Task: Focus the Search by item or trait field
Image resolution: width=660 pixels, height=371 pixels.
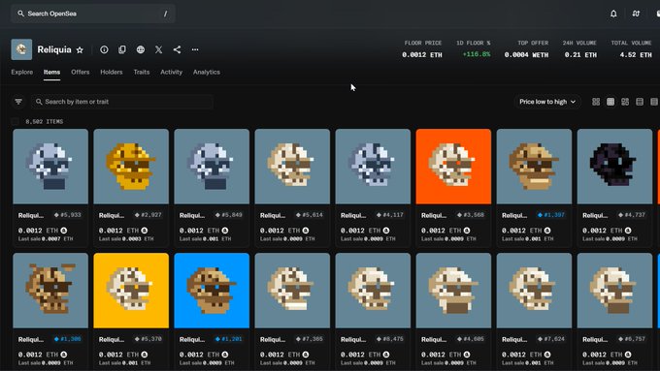Action: tap(122, 102)
